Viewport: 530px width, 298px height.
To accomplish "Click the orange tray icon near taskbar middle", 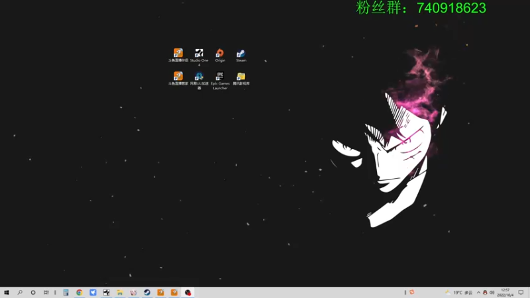I will [411, 292].
